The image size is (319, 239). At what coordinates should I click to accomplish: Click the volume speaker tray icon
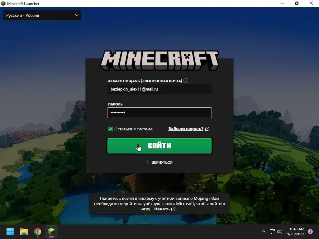coord(280,232)
